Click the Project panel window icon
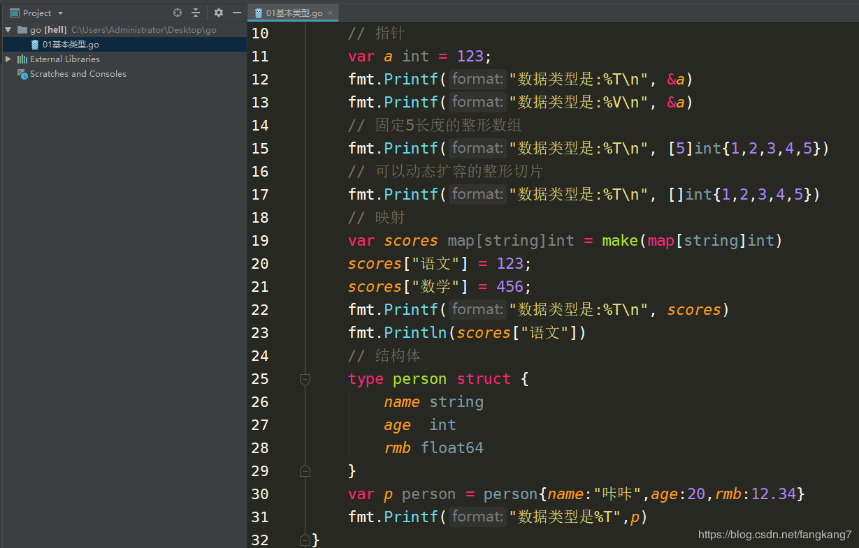Image resolution: width=859 pixels, height=548 pixels. [x=14, y=13]
